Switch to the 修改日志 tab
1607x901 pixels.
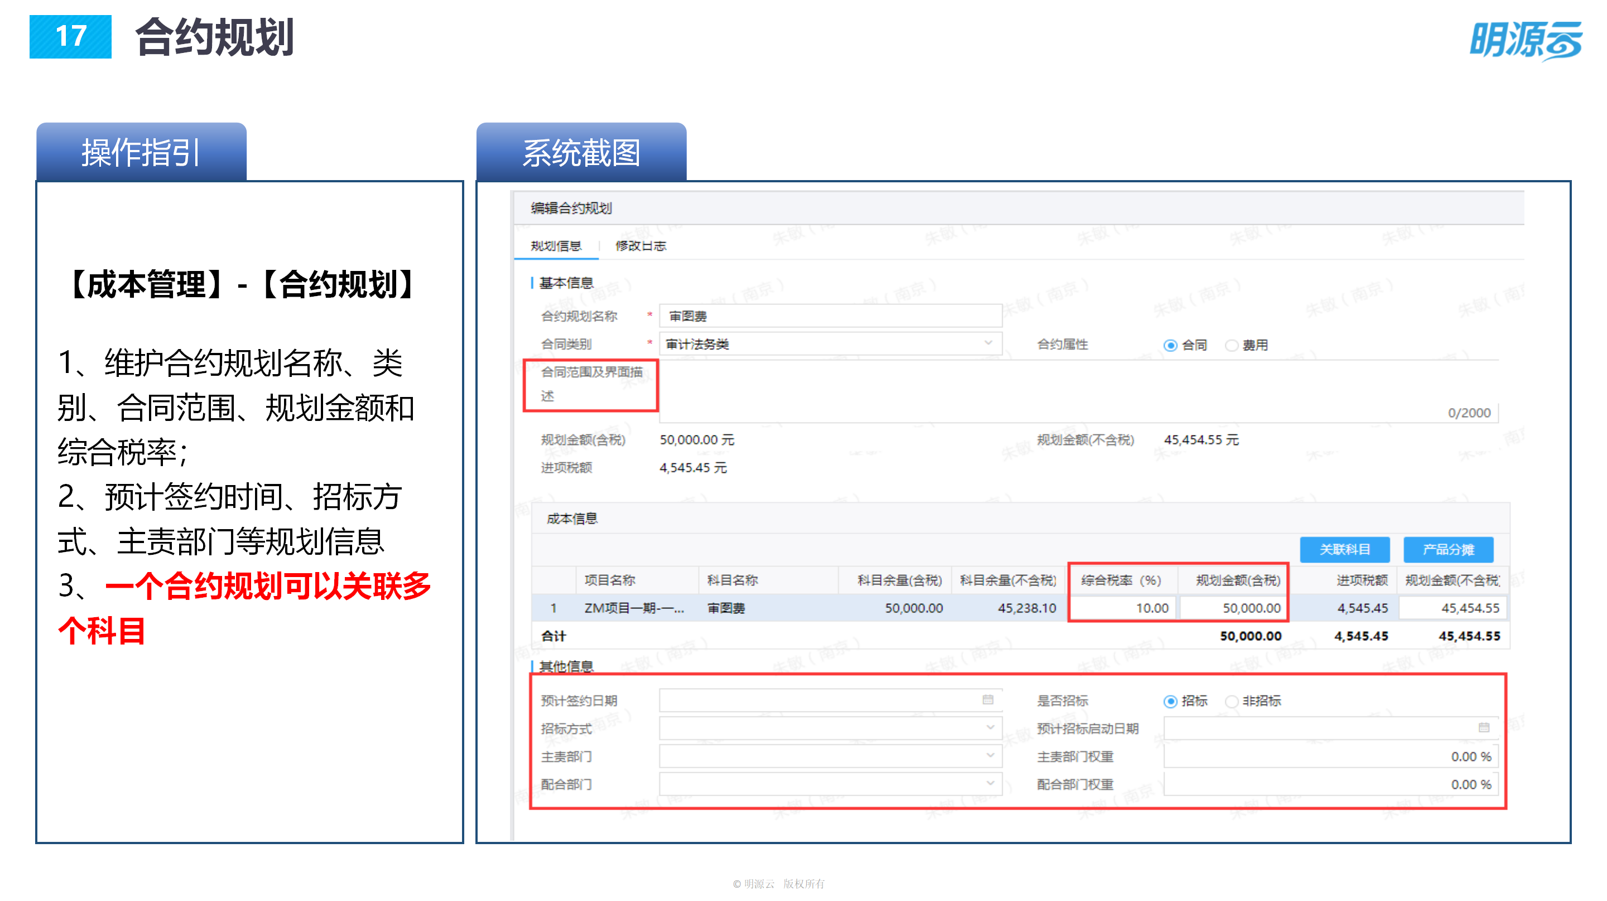[639, 246]
